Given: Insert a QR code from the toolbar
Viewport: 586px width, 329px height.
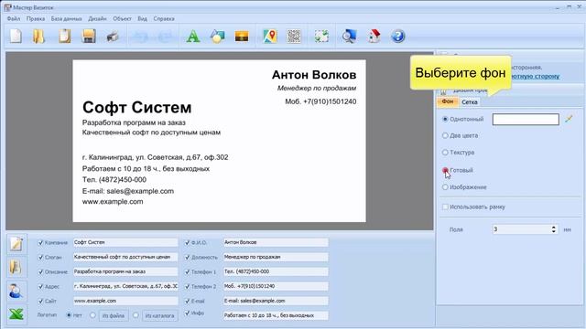Looking at the screenshot, I should (x=294, y=37).
